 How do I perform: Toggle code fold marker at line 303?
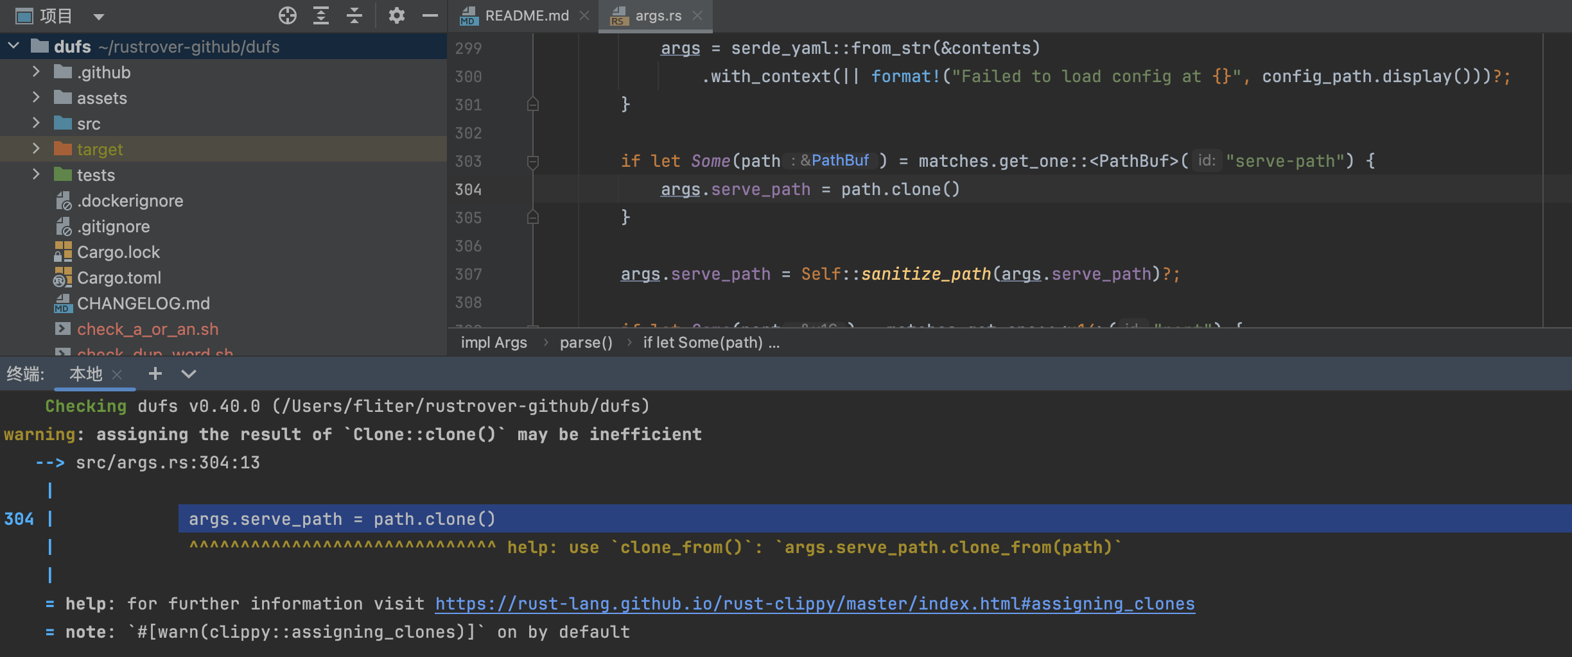(533, 162)
